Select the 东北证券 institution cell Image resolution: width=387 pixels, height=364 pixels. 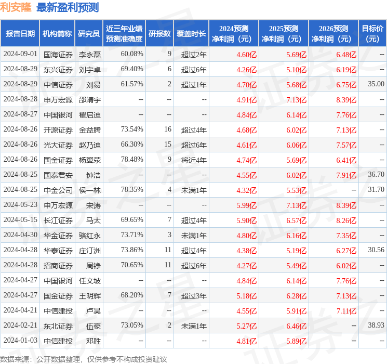[58, 326]
